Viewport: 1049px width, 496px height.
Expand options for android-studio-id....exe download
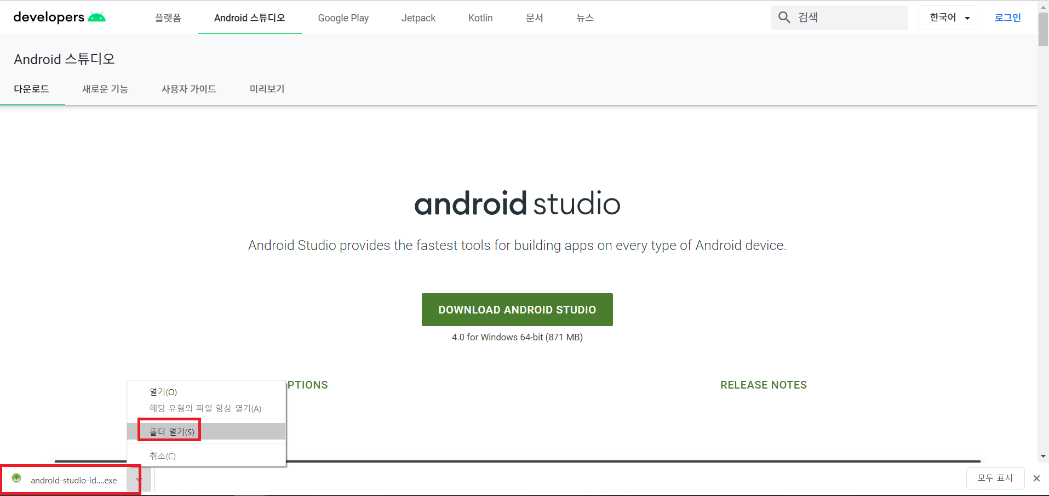point(137,479)
